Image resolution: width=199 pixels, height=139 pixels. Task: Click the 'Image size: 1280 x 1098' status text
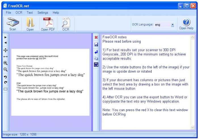pyautogui.click(x=20, y=134)
